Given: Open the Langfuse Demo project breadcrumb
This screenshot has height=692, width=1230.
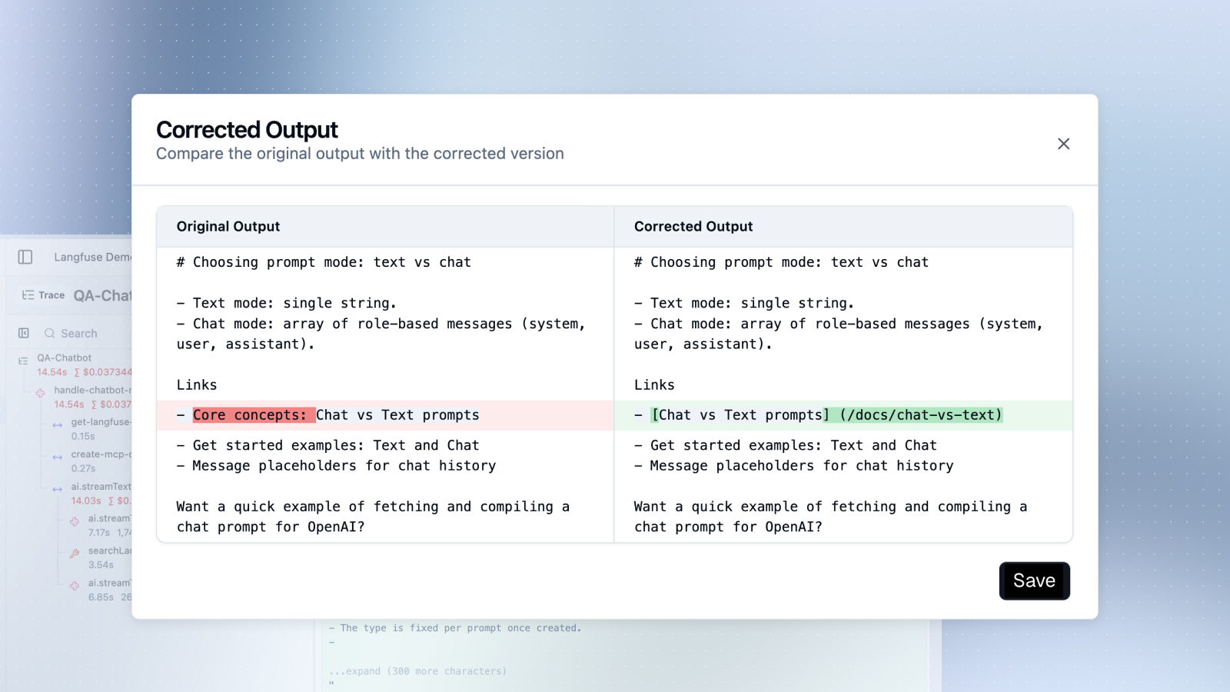Looking at the screenshot, I should (x=91, y=257).
